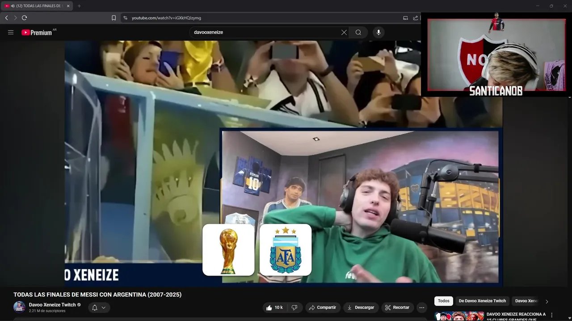
Task: Mute the tab using its speaker icon
Action: 13,6
